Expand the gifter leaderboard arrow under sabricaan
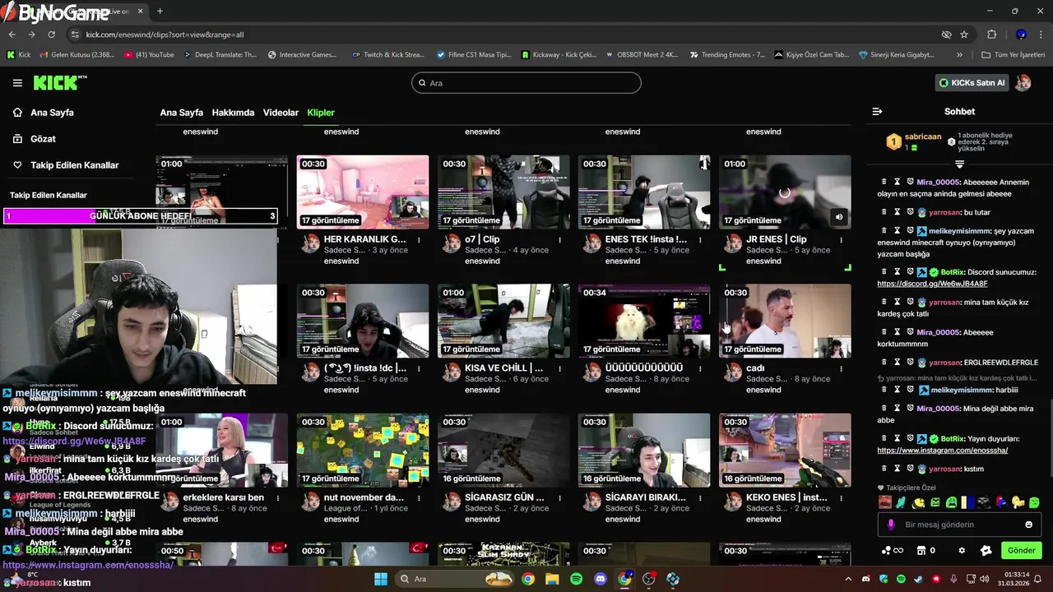 click(x=959, y=164)
